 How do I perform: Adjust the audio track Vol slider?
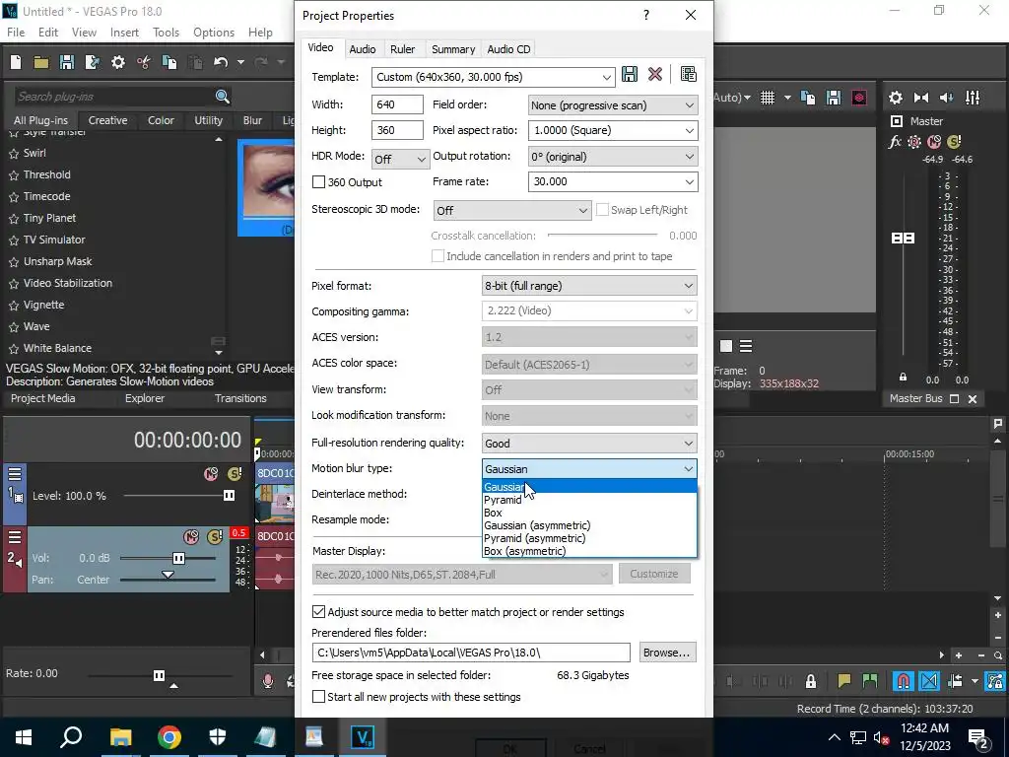click(x=179, y=558)
